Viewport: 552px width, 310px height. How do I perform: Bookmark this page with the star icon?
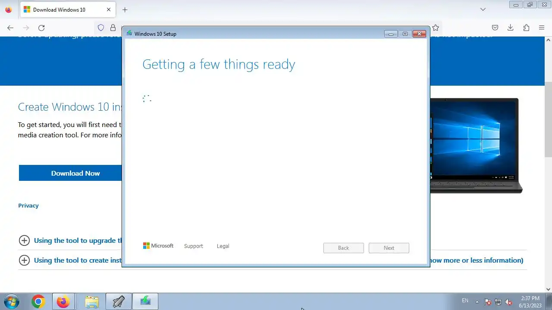coord(436,28)
